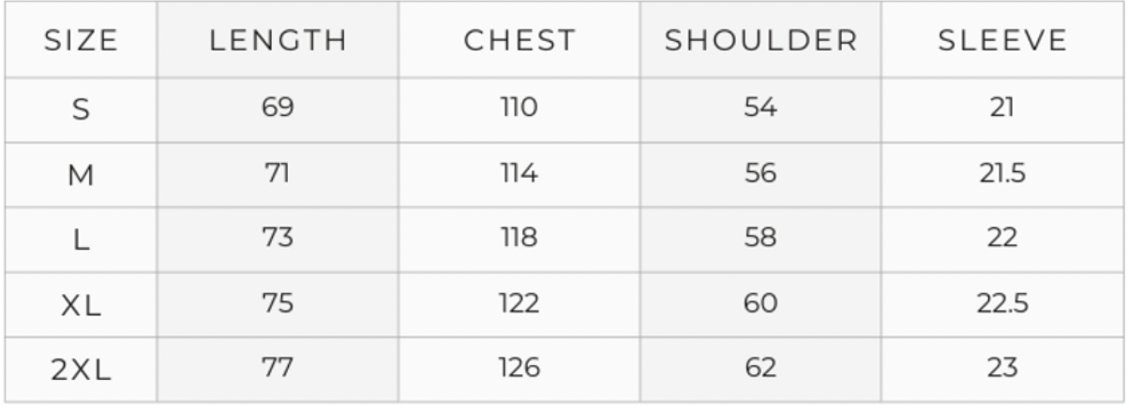Select the XL size row label
Image resolution: width=1129 pixels, height=408 pixels.
(x=81, y=304)
